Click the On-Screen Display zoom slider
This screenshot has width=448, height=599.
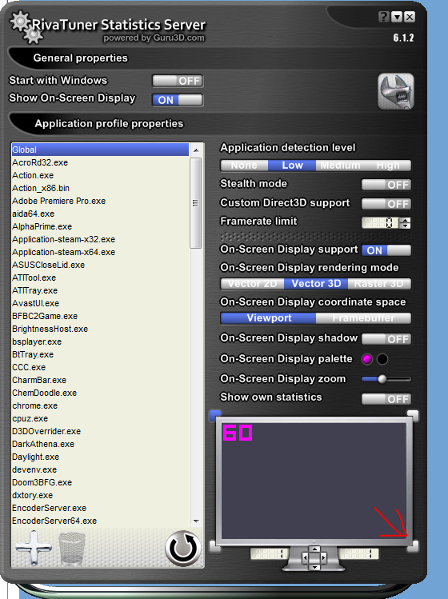(x=386, y=379)
